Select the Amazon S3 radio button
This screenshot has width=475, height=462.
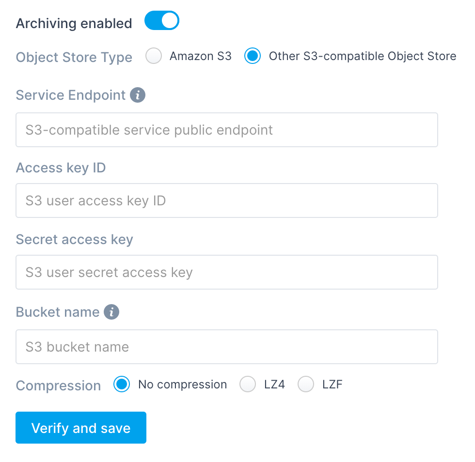tap(154, 56)
